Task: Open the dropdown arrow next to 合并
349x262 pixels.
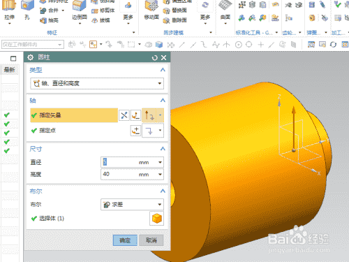Action: 63,10
